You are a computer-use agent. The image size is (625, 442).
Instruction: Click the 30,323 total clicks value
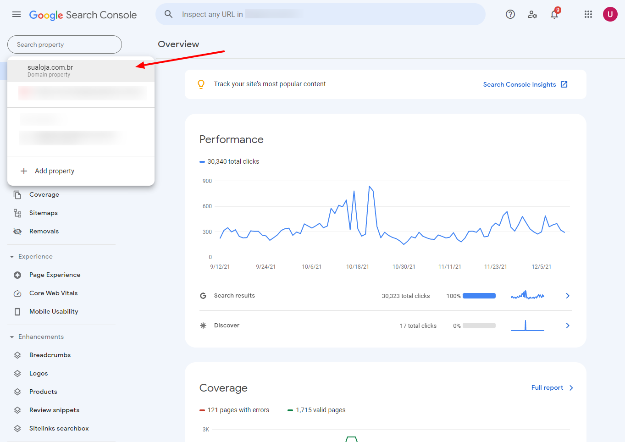[x=406, y=296]
